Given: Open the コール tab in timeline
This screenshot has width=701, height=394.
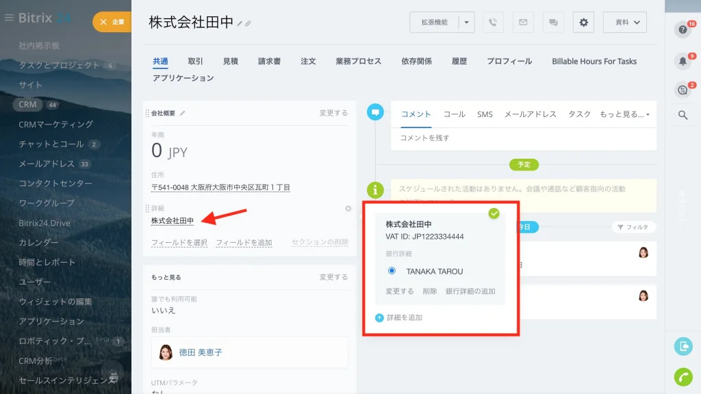Looking at the screenshot, I should [455, 114].
